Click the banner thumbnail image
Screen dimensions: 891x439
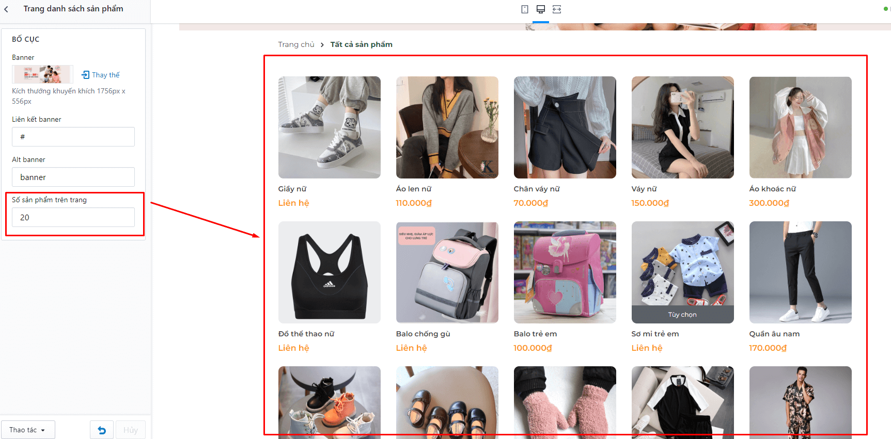(x=42, y=74)
